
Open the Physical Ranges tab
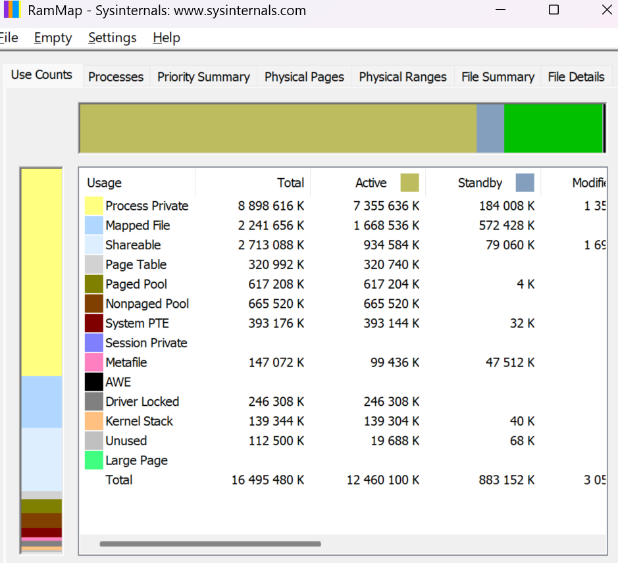click(x=403, y=77)
